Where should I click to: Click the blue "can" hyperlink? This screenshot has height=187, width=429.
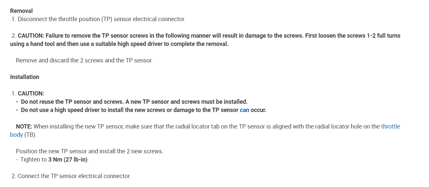(244, 110)
